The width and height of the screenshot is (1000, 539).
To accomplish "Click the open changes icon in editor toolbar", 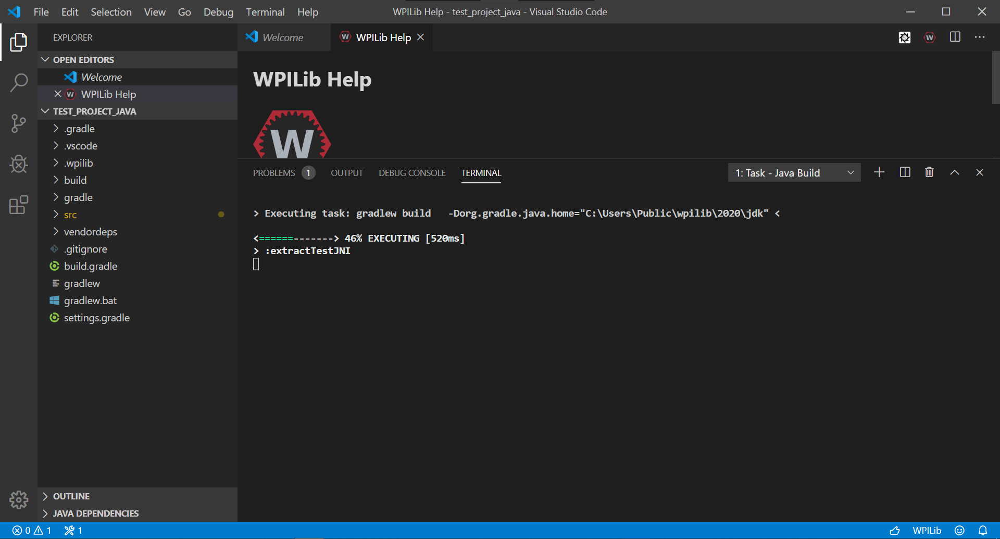I will tap(905, 37).
